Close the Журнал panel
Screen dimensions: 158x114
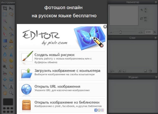156,77
